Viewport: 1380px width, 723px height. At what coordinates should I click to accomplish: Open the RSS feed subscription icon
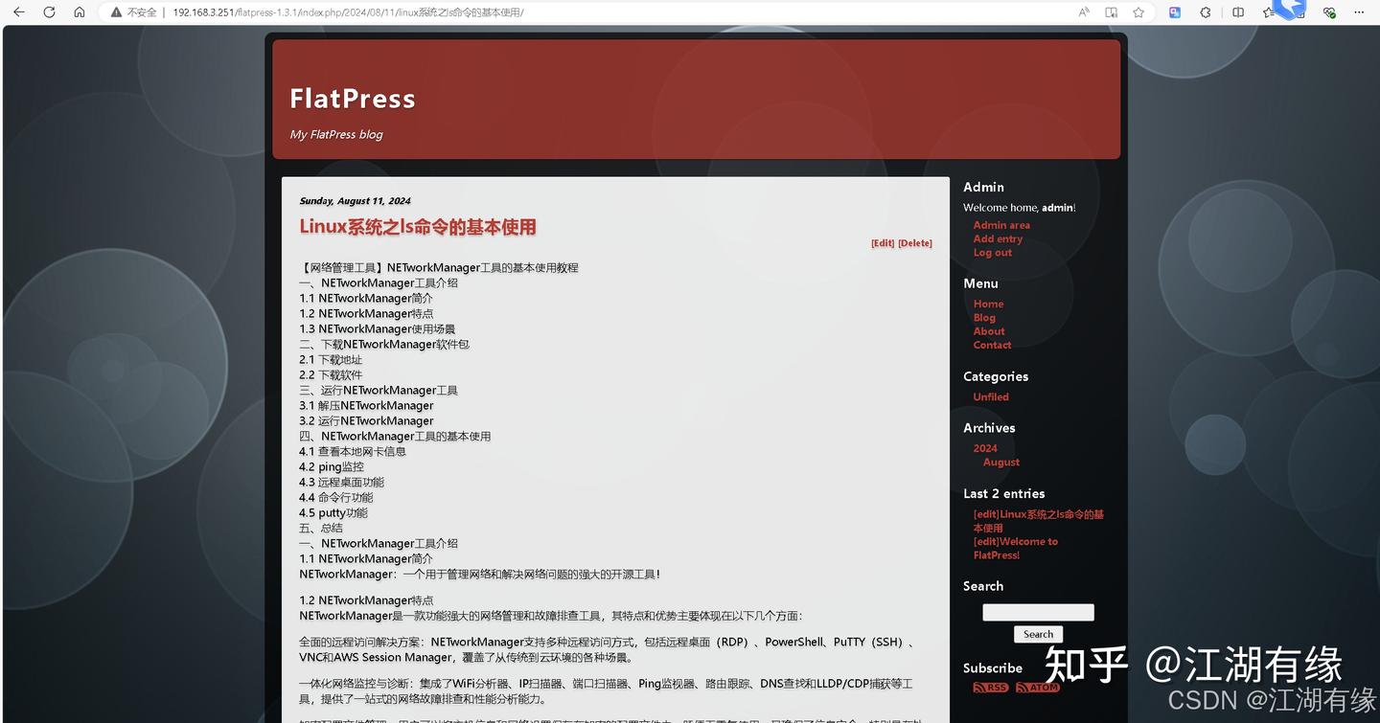click(989, 687)
